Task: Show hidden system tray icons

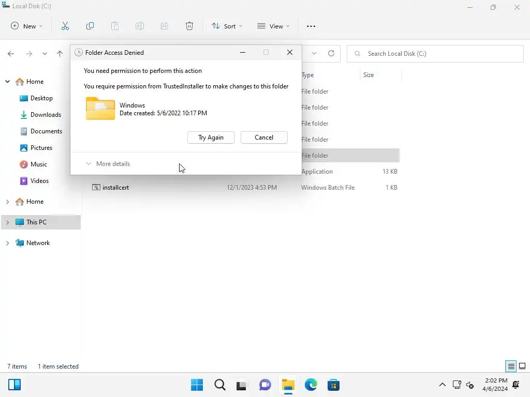Action: point(442,385)
